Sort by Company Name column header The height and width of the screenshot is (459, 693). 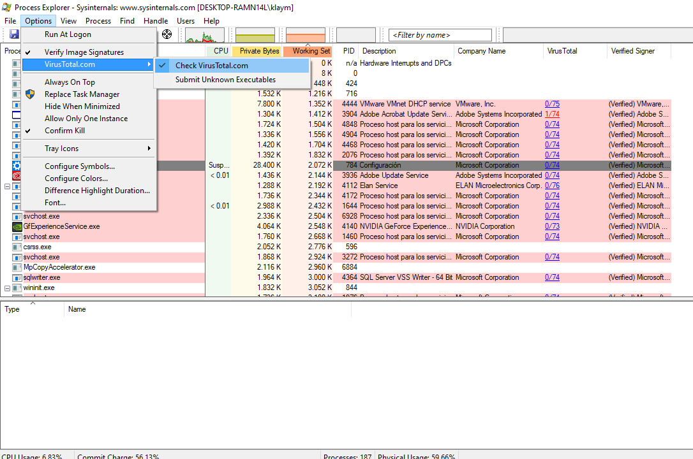point(498,51)
